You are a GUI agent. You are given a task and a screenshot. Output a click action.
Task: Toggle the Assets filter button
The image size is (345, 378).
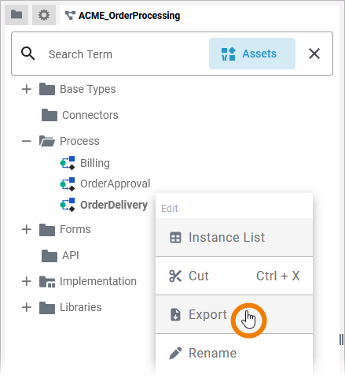pos(252,54)
